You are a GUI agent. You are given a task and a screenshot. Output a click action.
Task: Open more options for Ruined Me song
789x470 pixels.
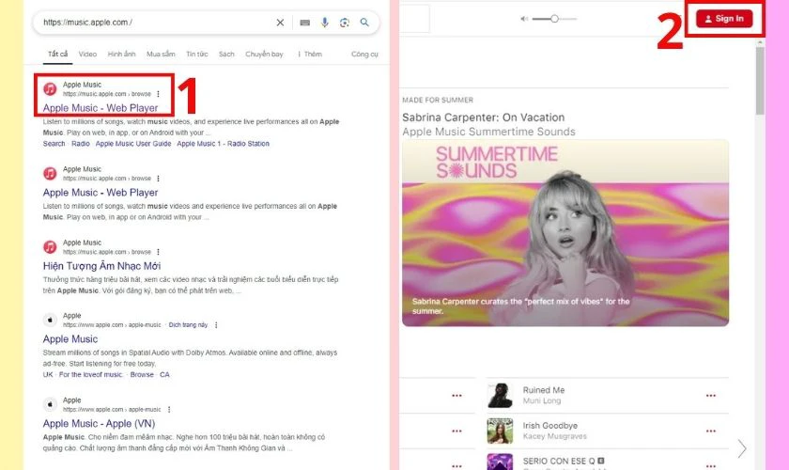point(710,396)
